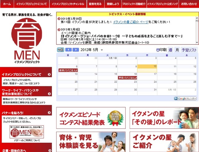This screenshot has height=152, width=199.
Task: Click the calendar 今日 button
Action: tap(61, 50)
